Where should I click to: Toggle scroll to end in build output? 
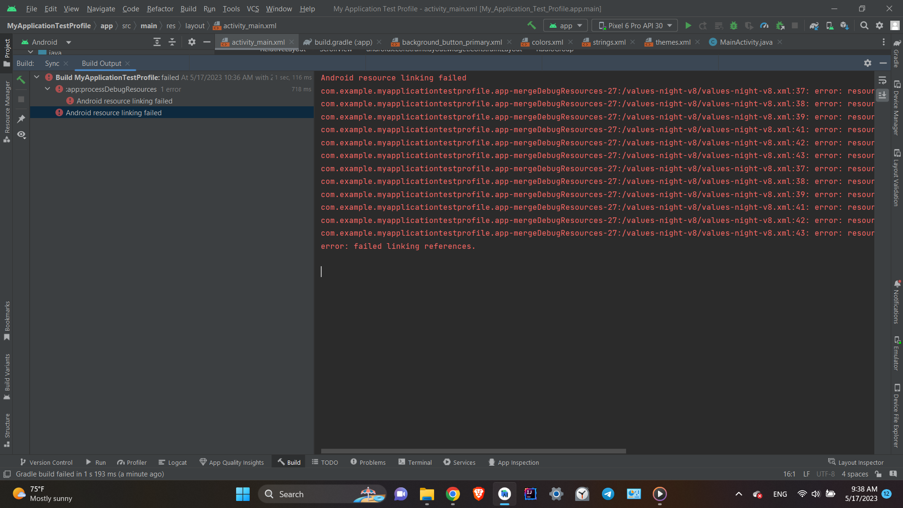pos(882,95)
